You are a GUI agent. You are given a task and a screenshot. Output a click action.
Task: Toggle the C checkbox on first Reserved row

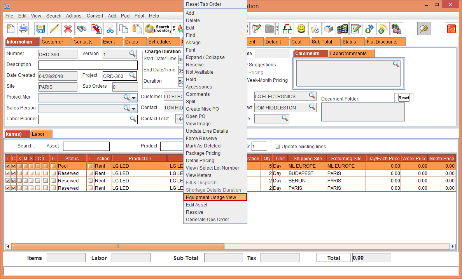click(x=13, y=173)
